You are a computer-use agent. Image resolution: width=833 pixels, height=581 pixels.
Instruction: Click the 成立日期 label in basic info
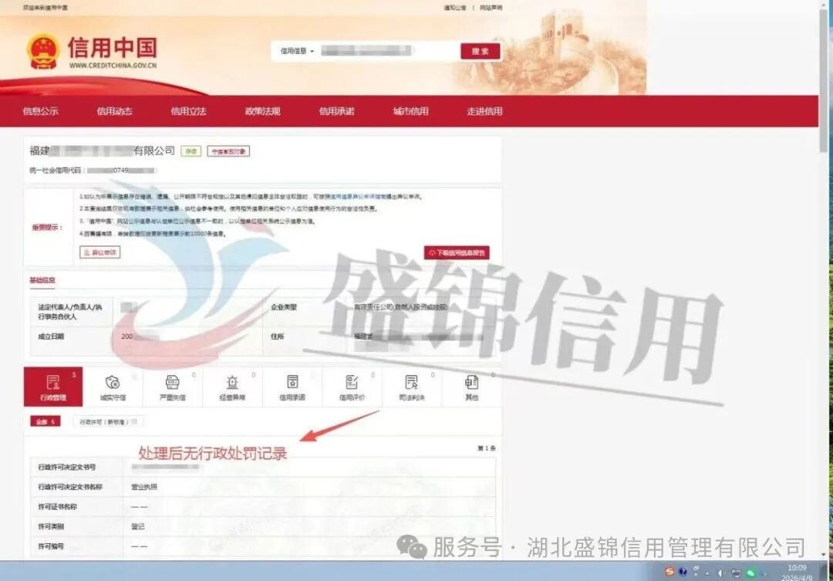point(51,336)
